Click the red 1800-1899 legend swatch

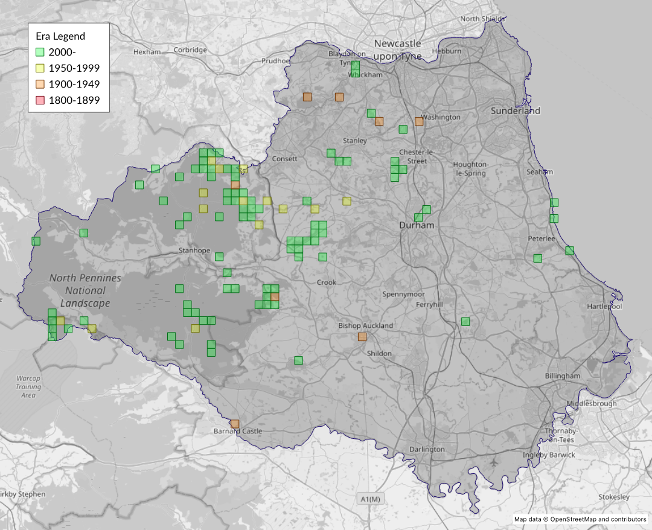click(x=40, y=100)
